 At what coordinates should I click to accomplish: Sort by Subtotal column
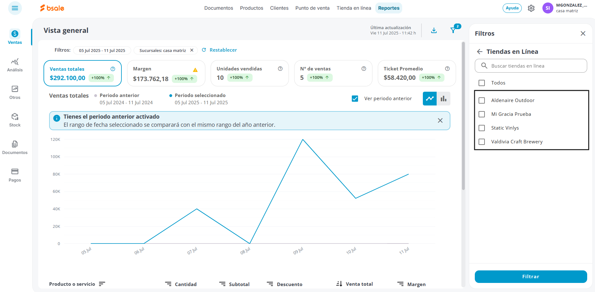pyautogui.click(x=234, y=284)
